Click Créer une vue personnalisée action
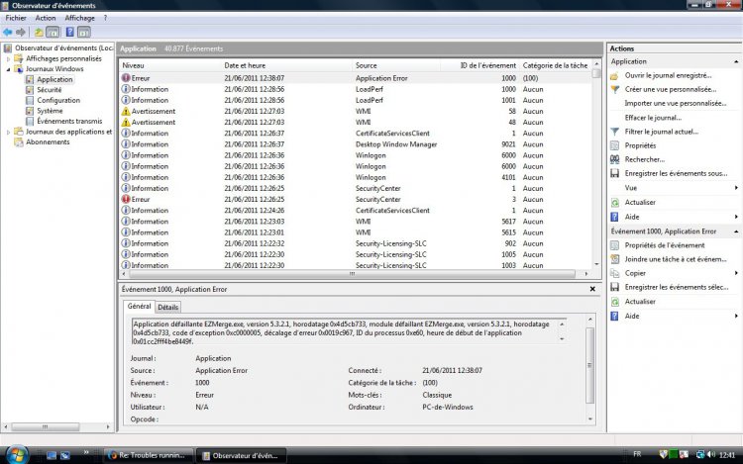The image size is (743, 464). click(x=671, y=89)
